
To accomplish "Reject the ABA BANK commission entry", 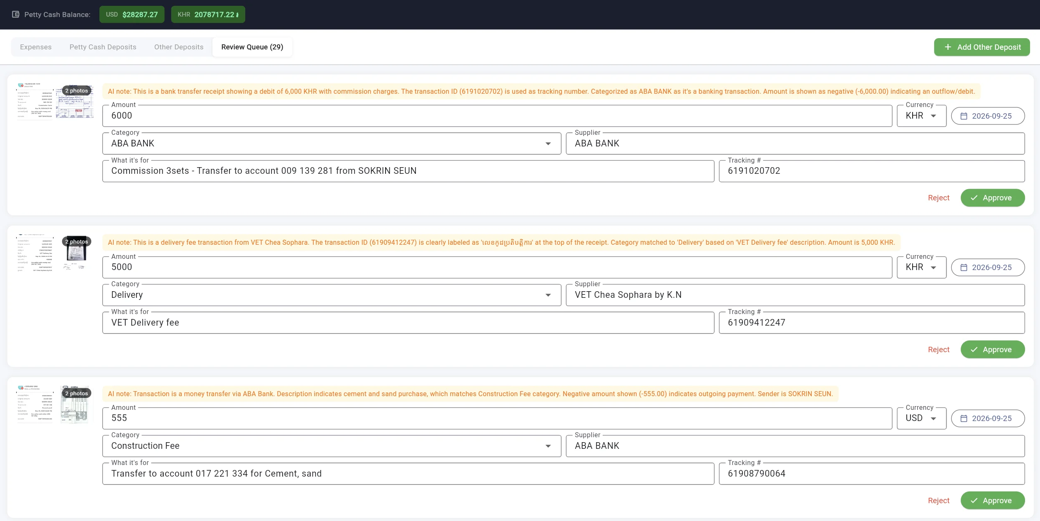I will tap(939, 198).
